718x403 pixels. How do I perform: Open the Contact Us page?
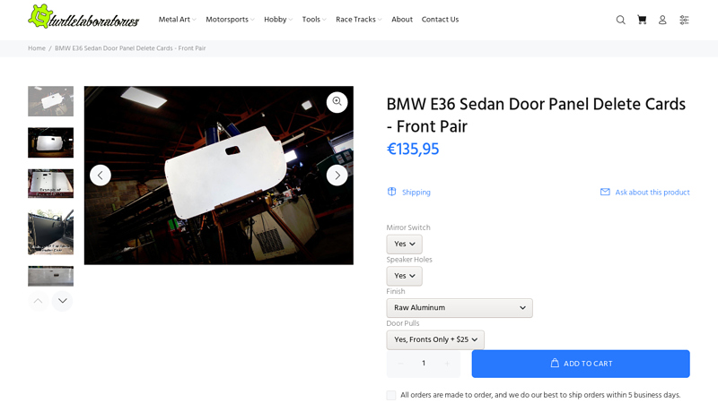[x=440, y=20]
